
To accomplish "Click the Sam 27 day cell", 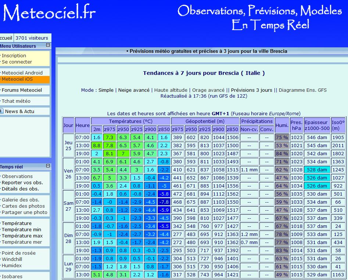I will point(68,206).
